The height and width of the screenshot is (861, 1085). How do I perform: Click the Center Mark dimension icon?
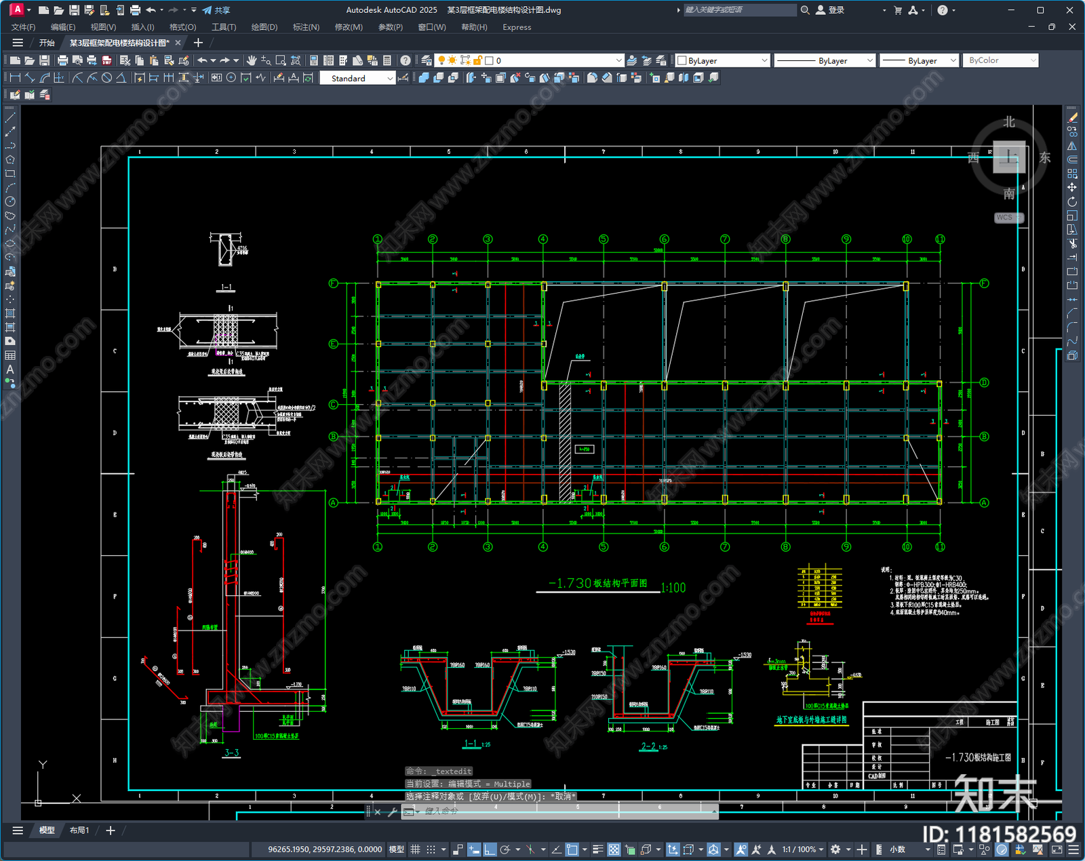(231, 78)
